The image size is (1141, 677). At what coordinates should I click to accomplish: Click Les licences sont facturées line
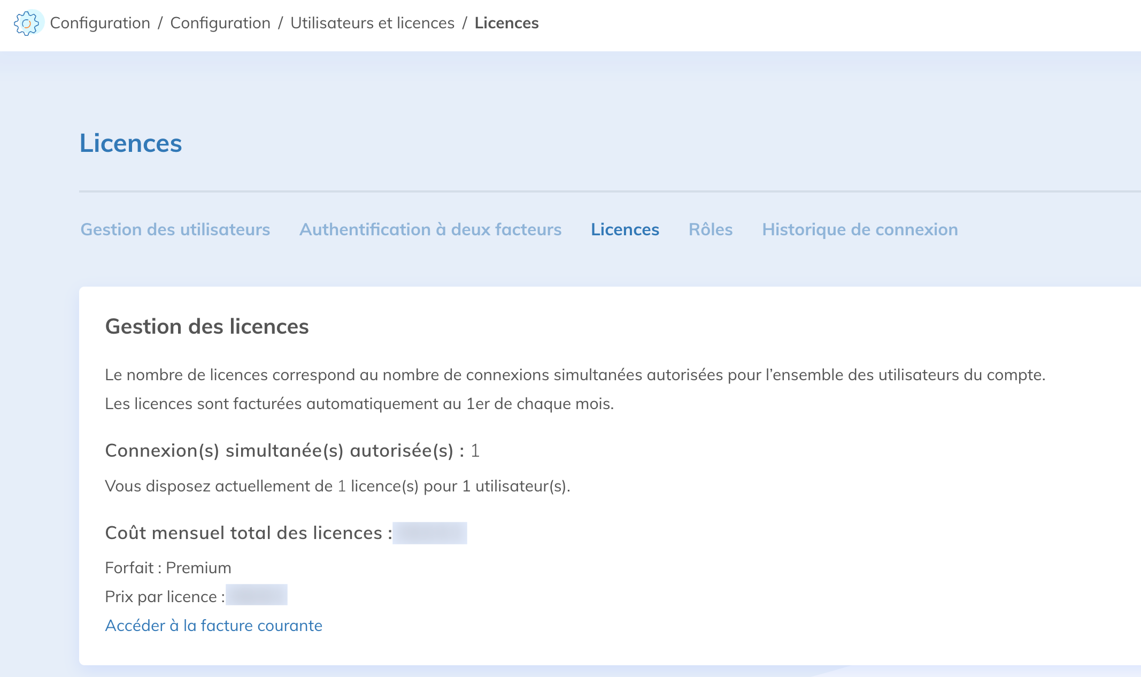[359, 404]
